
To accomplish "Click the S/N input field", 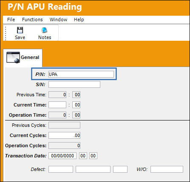I will (74, 84).
